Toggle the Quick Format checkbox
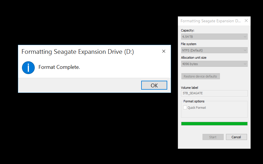The height and width of the screenshot is (164, 263). 185,108
